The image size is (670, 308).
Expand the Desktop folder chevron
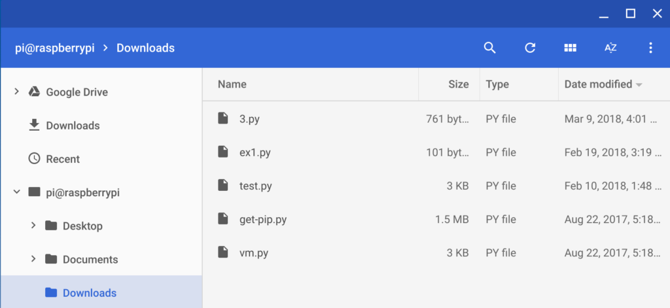33,226
